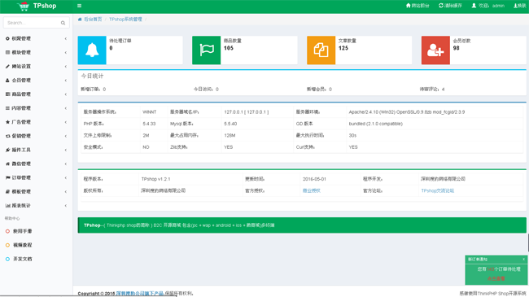Screen dimensions: 529x297
Task: Click the green flag icon for 商品数量
Action: [x=206, y=50]
